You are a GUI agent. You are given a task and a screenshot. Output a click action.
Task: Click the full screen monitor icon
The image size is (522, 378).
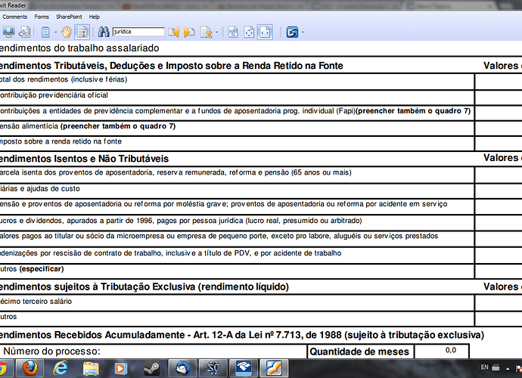click(8, 32)
